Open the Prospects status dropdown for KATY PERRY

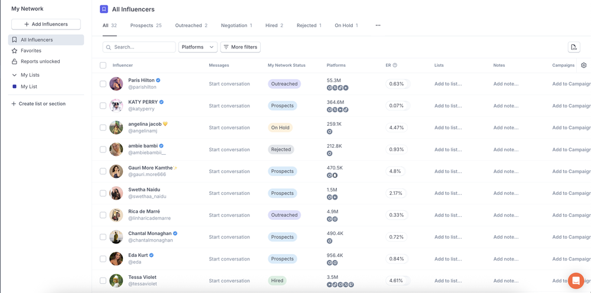pos(282,106)
